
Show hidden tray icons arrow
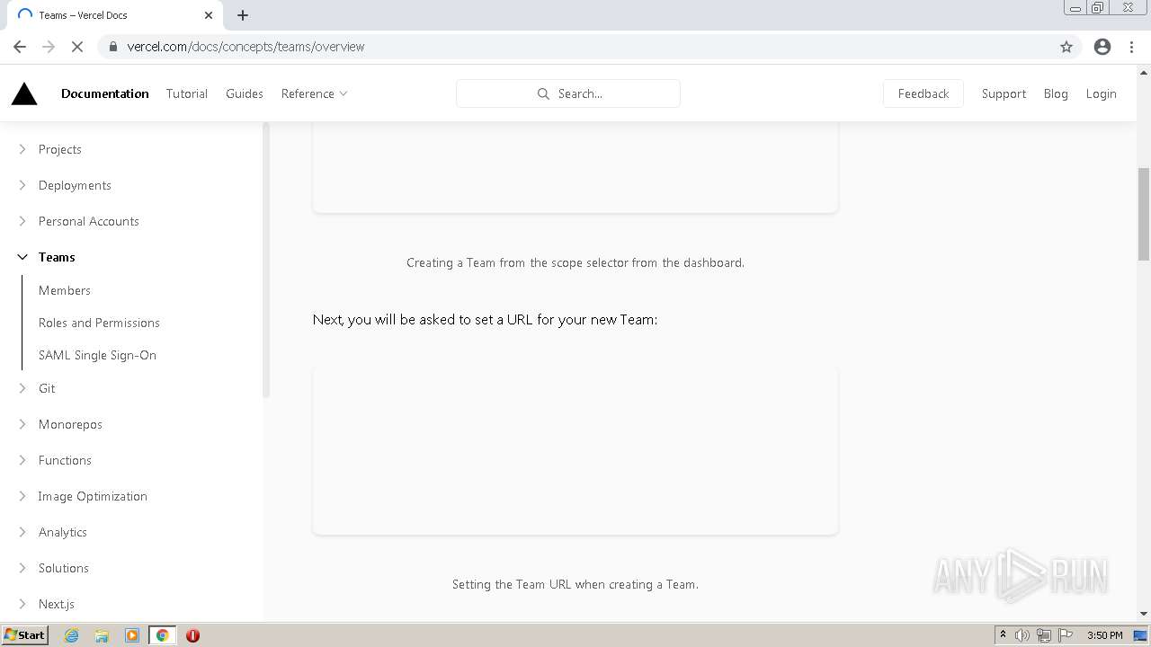(1003, 634)
